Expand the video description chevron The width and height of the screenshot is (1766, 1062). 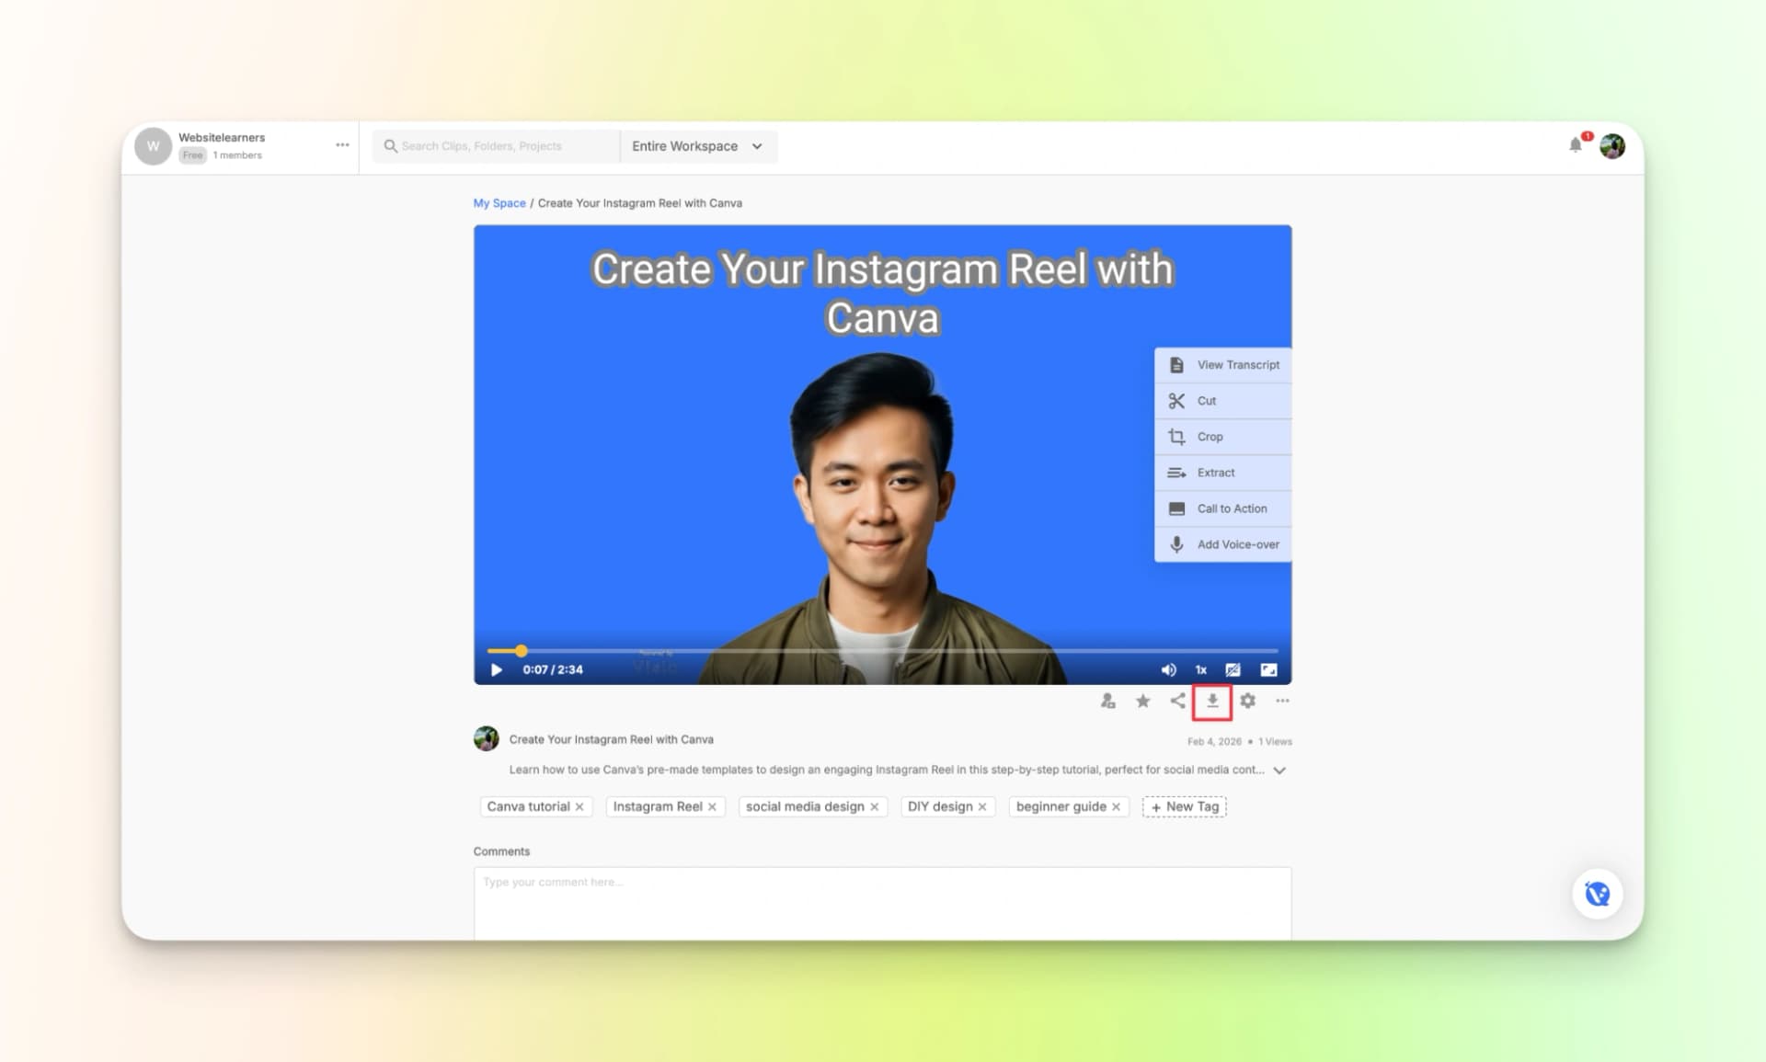pos(1279,771)
